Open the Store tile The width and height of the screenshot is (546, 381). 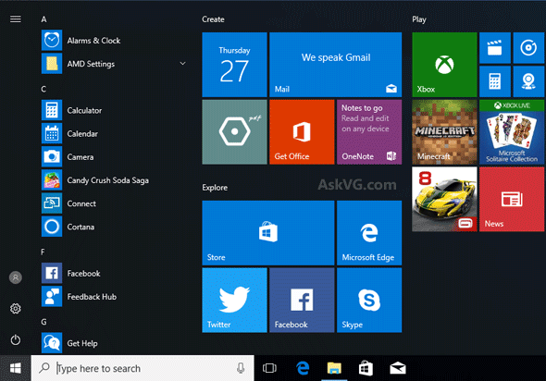pos(268,233)
